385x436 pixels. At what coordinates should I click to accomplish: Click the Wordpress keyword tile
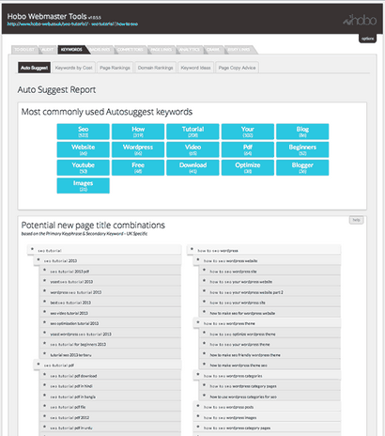coord(138,149)
